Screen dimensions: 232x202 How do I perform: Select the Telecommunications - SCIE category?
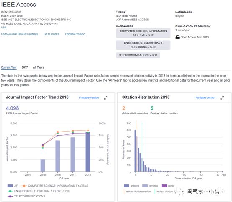138,55
